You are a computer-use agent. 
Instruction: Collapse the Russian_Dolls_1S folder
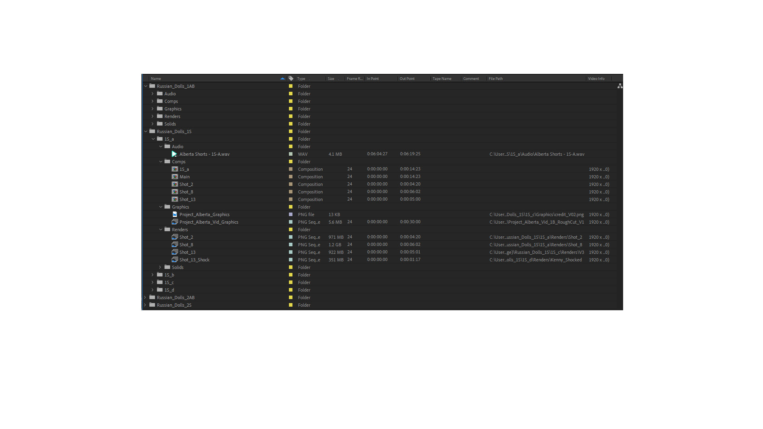coord(146,131)
